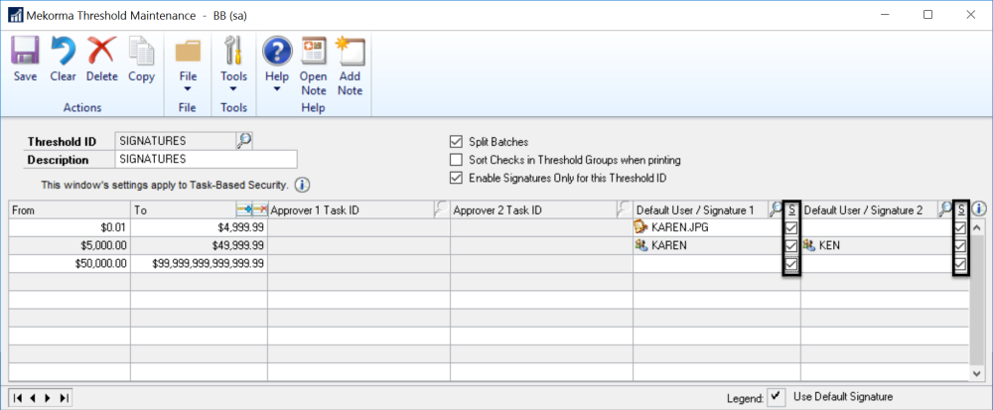Image resolution: width=993 pixels, height=410 pixels.
Task: Go to last record navigation button
Action: 64,398
